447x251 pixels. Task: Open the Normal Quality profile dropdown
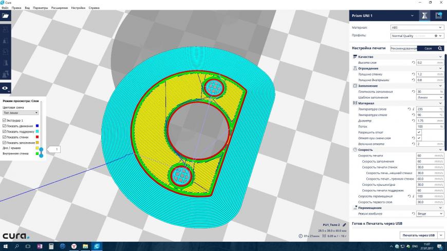[417, 36]
